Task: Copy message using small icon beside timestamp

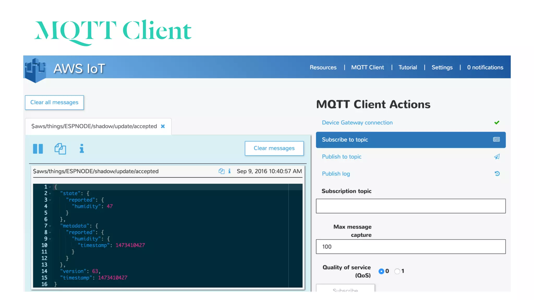Action: (221, 171)
